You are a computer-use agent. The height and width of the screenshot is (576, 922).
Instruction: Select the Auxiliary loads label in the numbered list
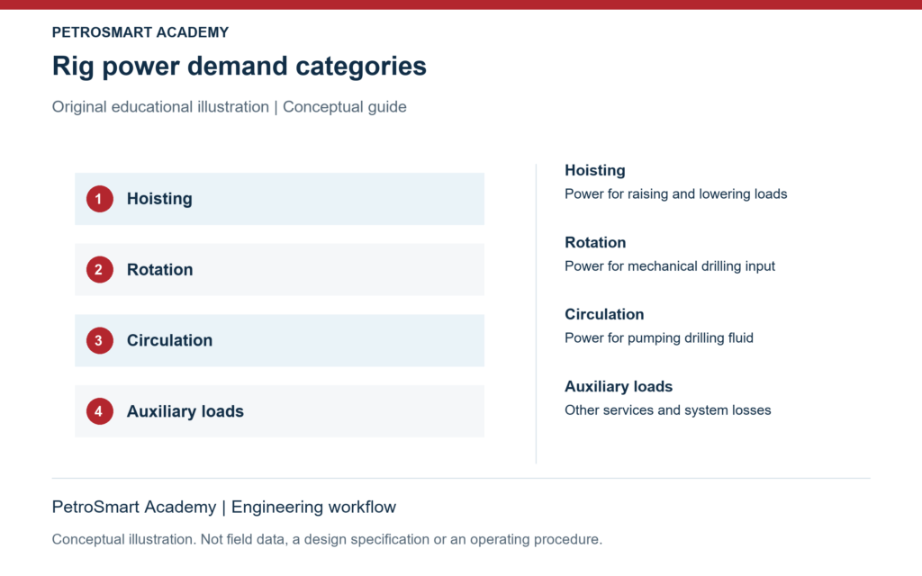pyautogui.click(x=185, y=411)
